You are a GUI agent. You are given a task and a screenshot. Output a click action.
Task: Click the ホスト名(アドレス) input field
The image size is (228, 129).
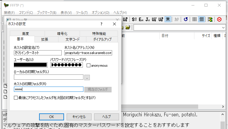click(x=88, y=53)
